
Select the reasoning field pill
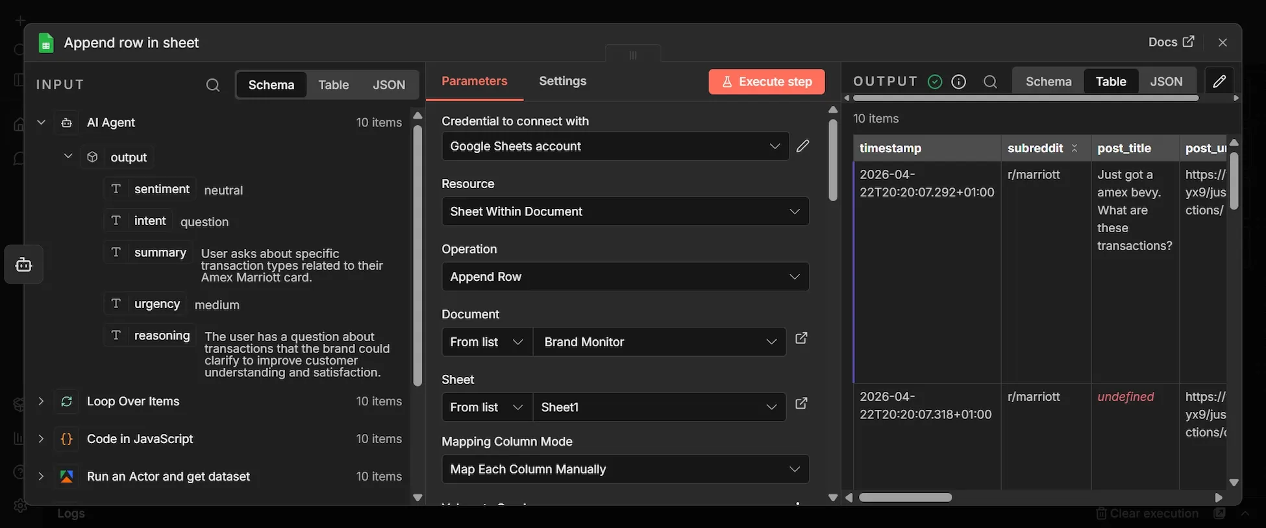(150, 335)
